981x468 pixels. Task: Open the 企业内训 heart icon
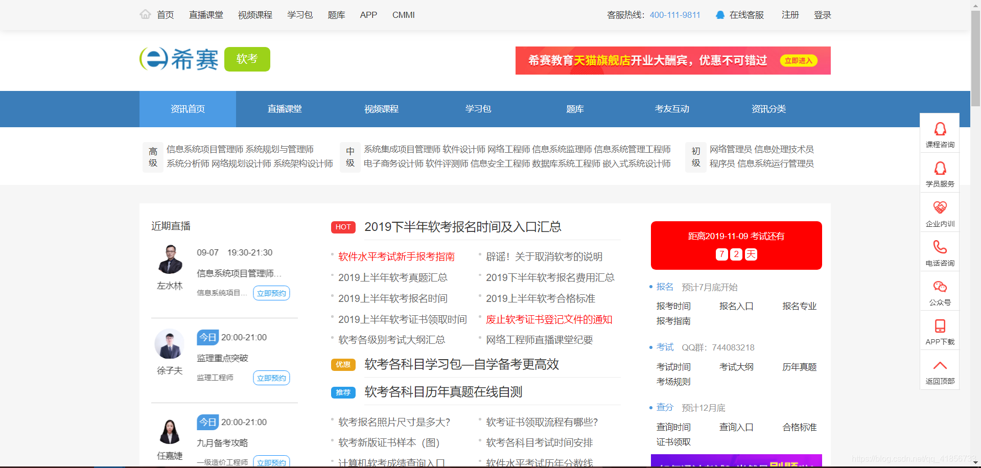[x=940, y=207]
